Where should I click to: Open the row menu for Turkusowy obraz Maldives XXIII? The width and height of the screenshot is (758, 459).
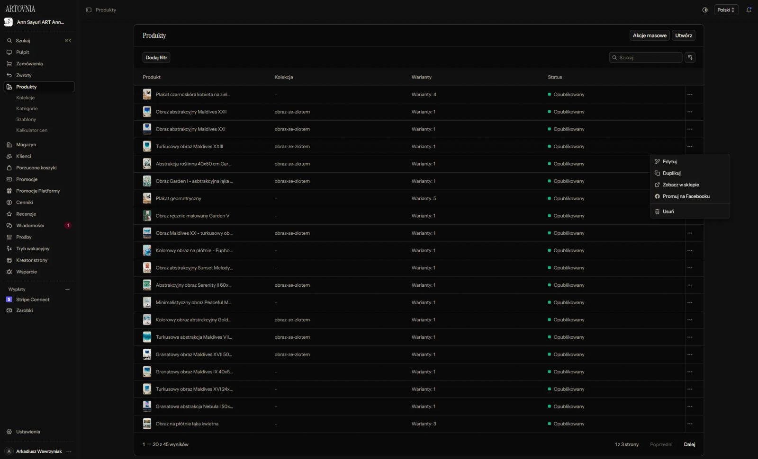[x=690, y=147]
